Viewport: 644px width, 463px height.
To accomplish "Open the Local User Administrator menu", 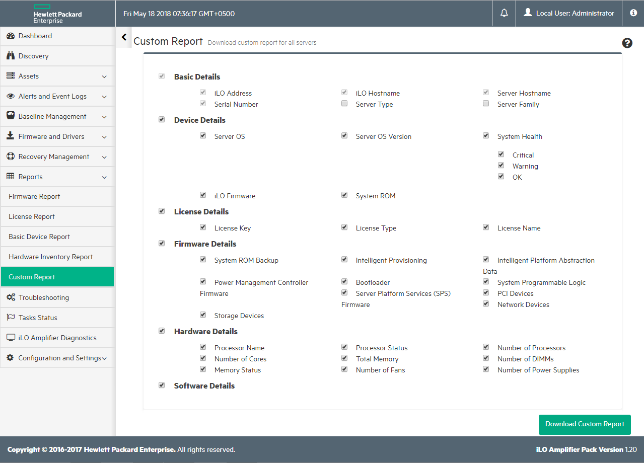I will tap(569, 13).
